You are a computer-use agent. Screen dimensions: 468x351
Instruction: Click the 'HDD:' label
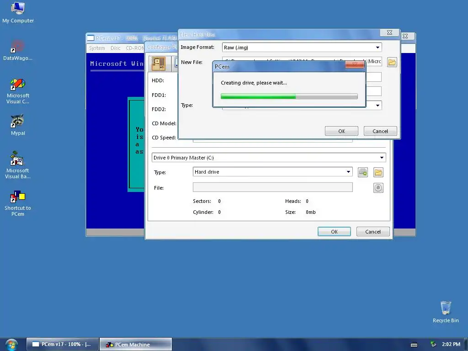click(158, 80)
